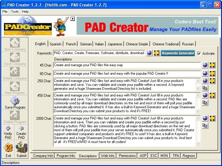The width and height of the screenshot is (222, 166).
Task: Click yellow puzzle icon on 45 Char row
Action: pos(212,65)
